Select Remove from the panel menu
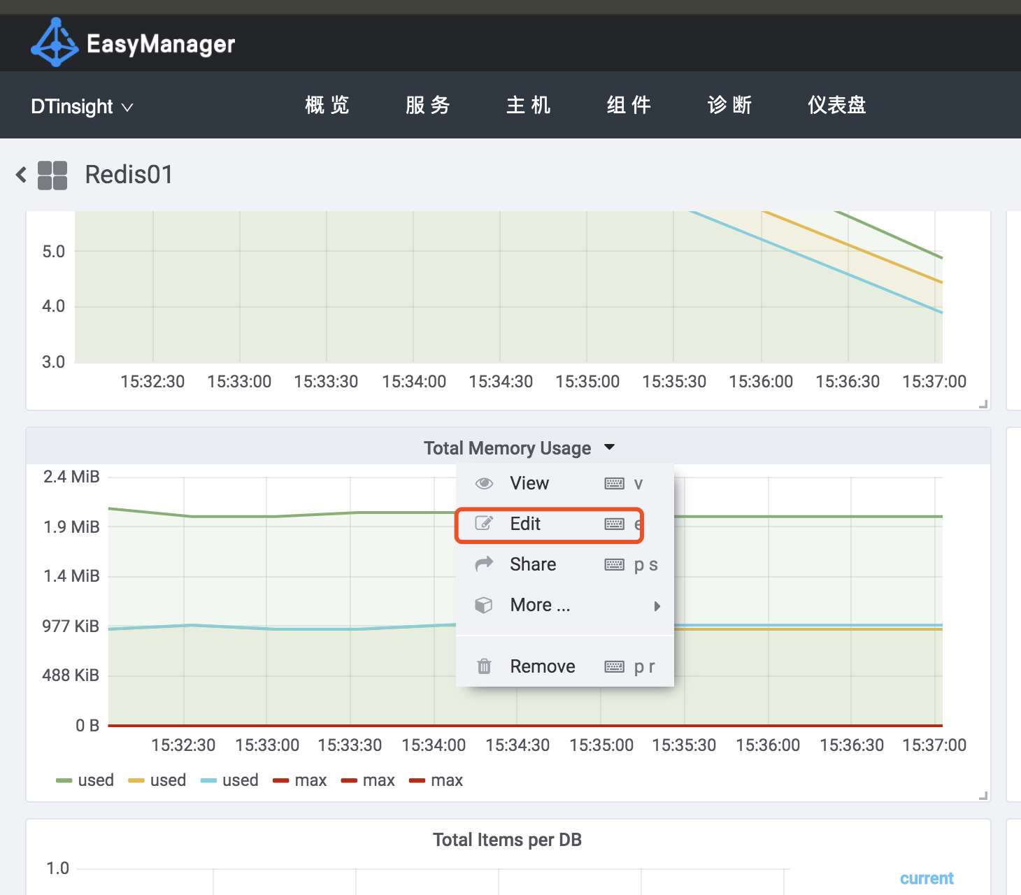This screenshot has width=1021, height=895. [x=543, y=666]
